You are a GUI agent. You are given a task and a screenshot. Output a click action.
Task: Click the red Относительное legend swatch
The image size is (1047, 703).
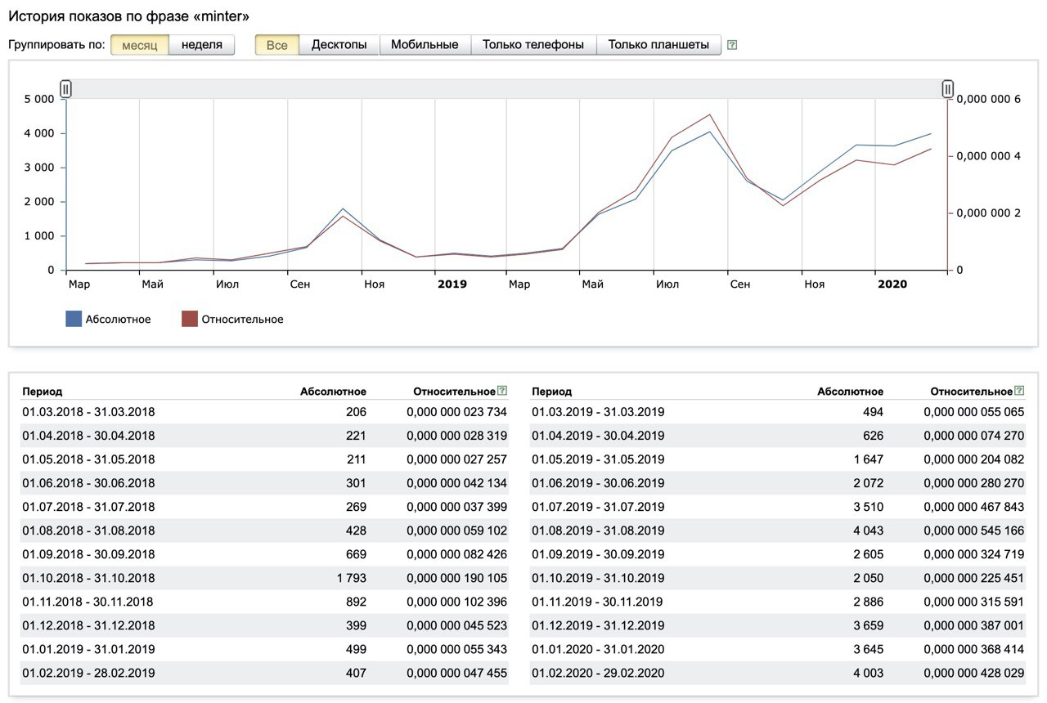[190, 320]
